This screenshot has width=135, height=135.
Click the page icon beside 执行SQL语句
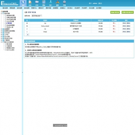point(6,50)
